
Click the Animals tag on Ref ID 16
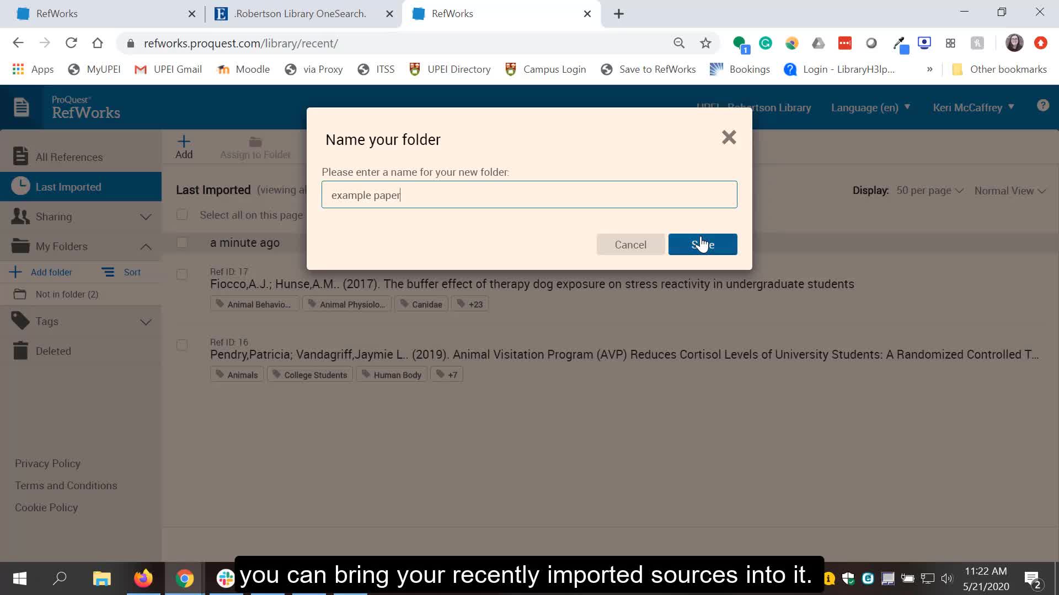(x=236, y=374)
